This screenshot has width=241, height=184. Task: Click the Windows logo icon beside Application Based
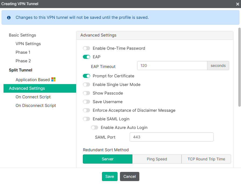(53, 80)
